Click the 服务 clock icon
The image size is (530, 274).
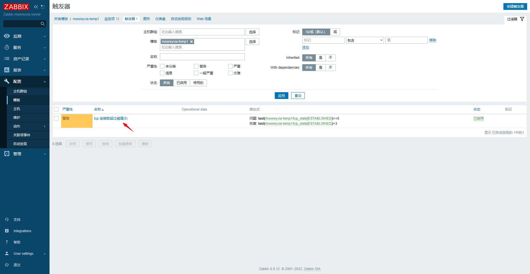pos(7,47)
